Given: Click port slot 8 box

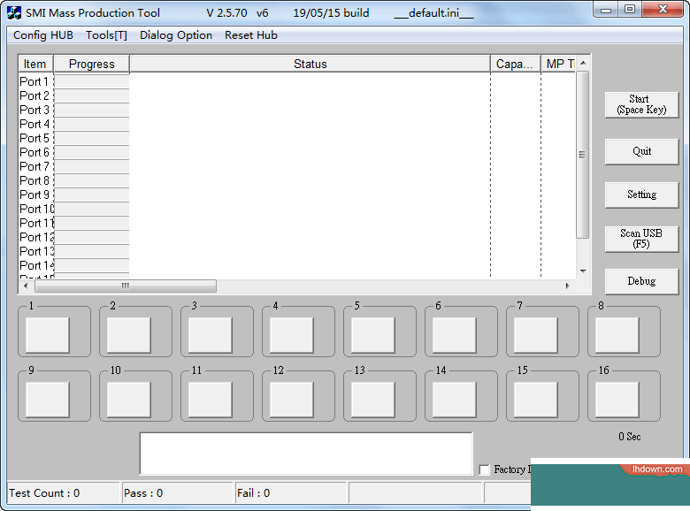Looking at the screenshot, I should tap(617, 335).
